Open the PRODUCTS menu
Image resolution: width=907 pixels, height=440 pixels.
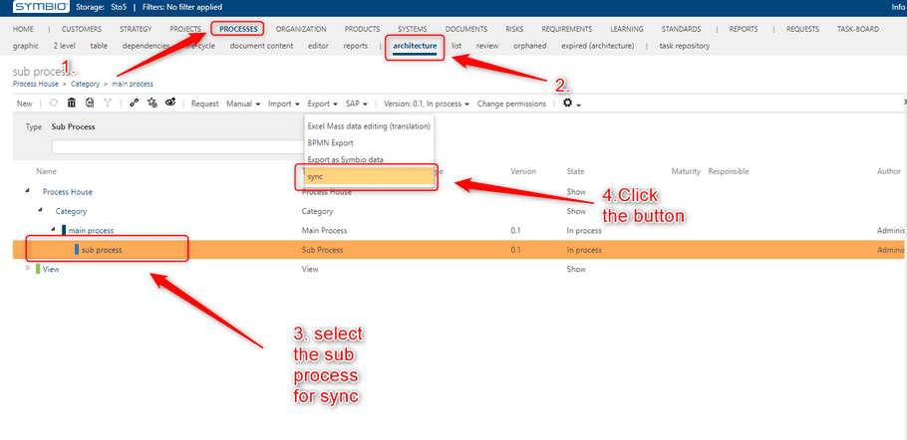[362, 29]
